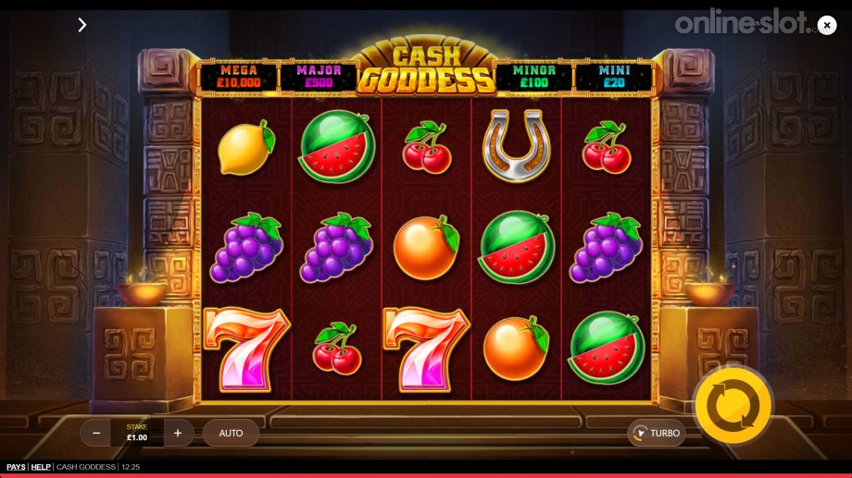Screen dimensions: 852x478
Task: Click the watermelon on reel two
Action: coord(337,146)
